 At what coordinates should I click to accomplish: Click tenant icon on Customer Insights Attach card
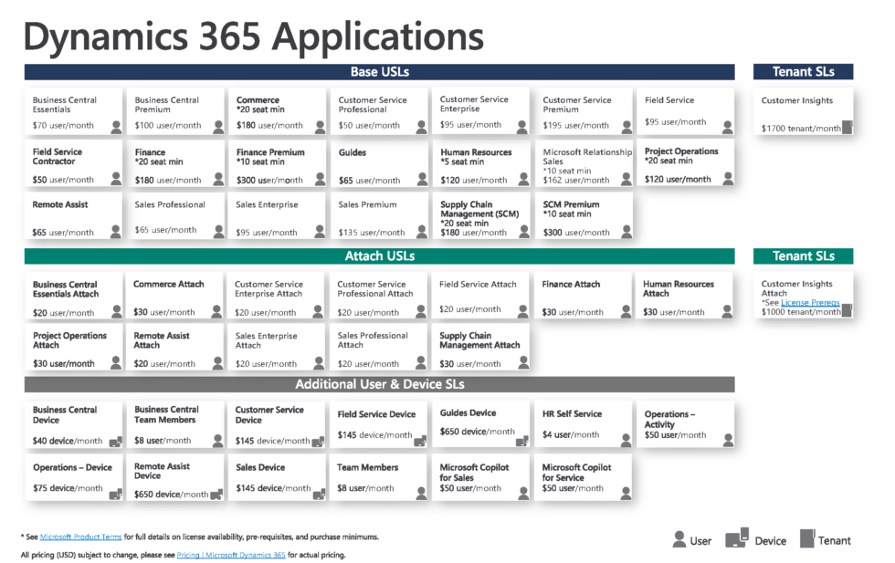(848, 309)
